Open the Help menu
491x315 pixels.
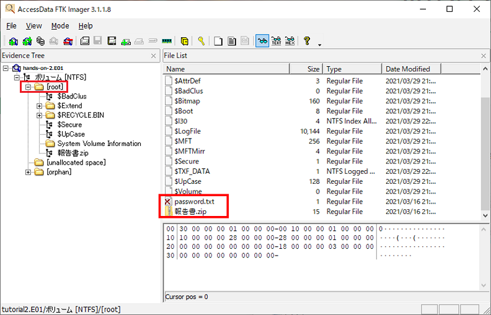pos(86,26)
